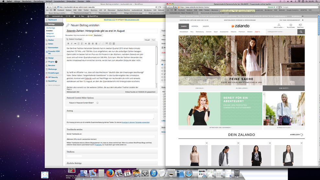The height and width of the screenshot is (180, 320).
Task: Show the kitchen sink toolbar row
Action: click(114, 43)
